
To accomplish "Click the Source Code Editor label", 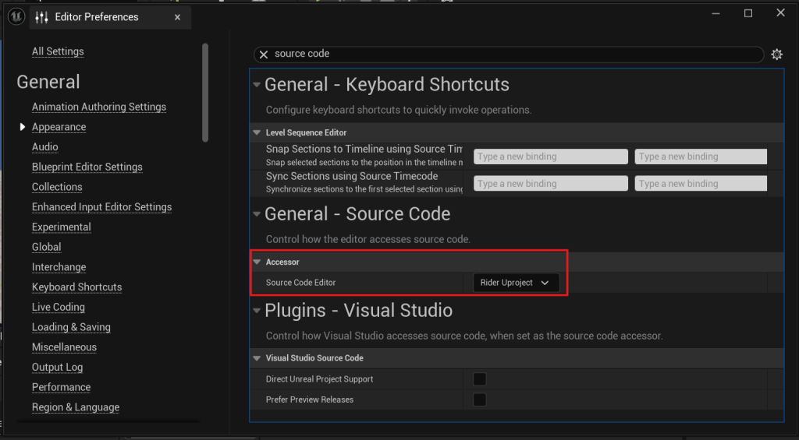I will point(300,283).
